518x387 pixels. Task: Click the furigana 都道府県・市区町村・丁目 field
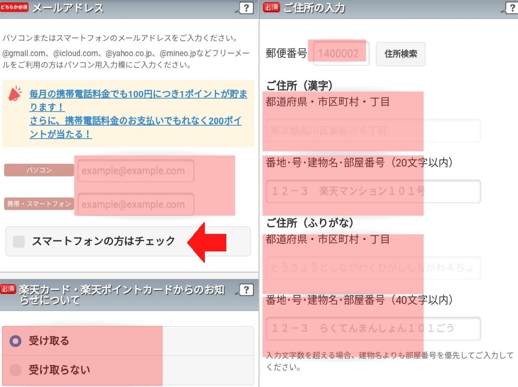[x=373, y=268]
